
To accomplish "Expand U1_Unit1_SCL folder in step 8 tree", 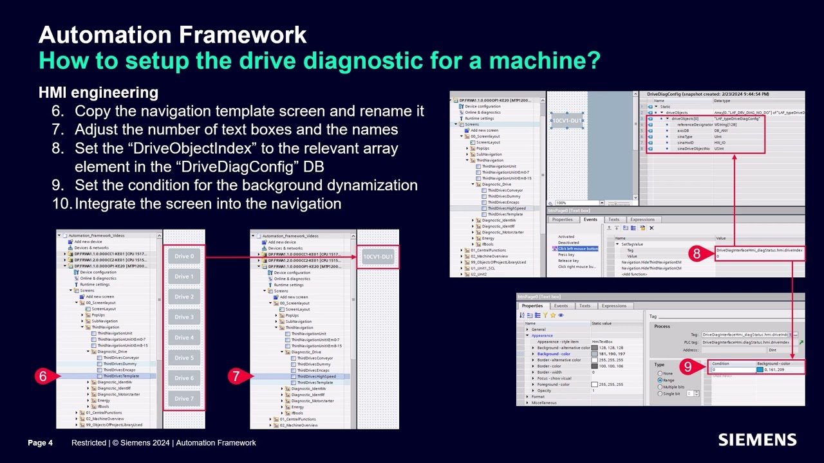I will [462, 268].
